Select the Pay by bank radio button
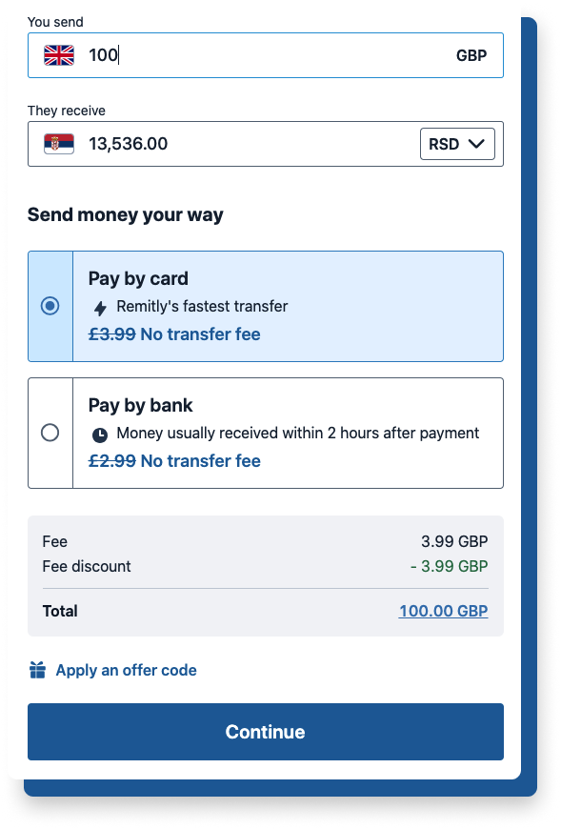 (x=50, y=433)
